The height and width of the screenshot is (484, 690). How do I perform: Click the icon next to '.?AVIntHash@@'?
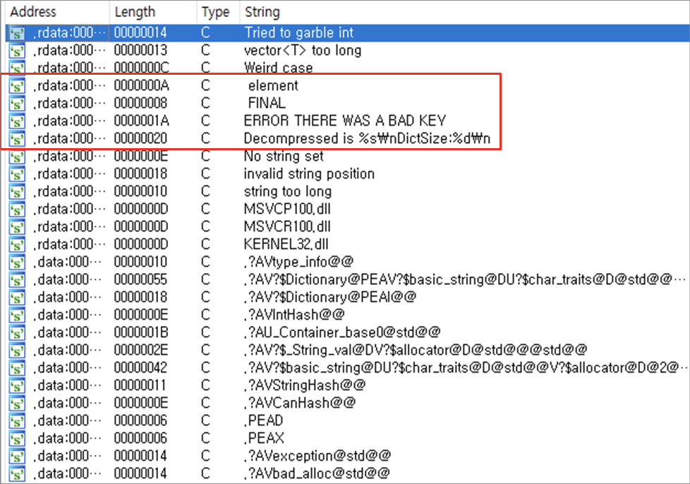click(16, 315)
